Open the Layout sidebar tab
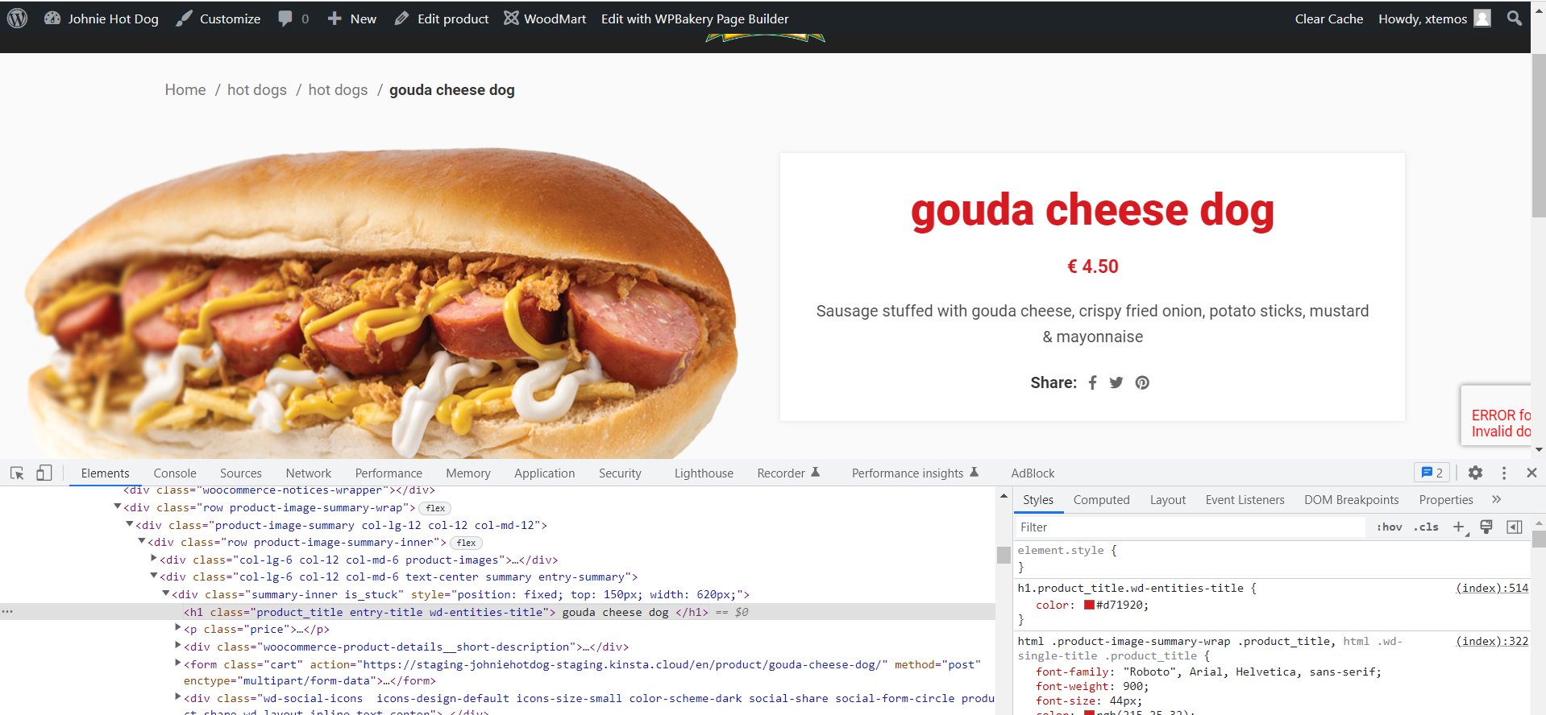 (x=1168, y=500)
